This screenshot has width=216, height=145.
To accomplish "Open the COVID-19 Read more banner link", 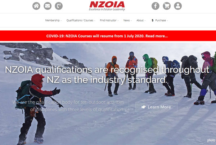I will (107, 36).
